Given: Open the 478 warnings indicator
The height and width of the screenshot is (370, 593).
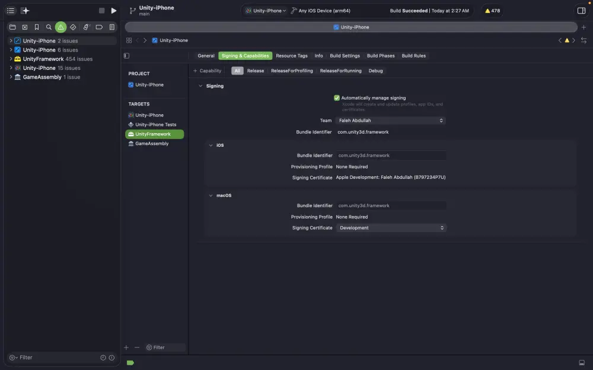Looking at the screenshot, I should (492, 11).
